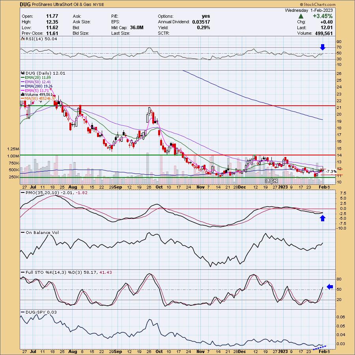Click the 1.25M volume axis label
The height and width of the screenshot is (355, 355).
tap(13, 149)
